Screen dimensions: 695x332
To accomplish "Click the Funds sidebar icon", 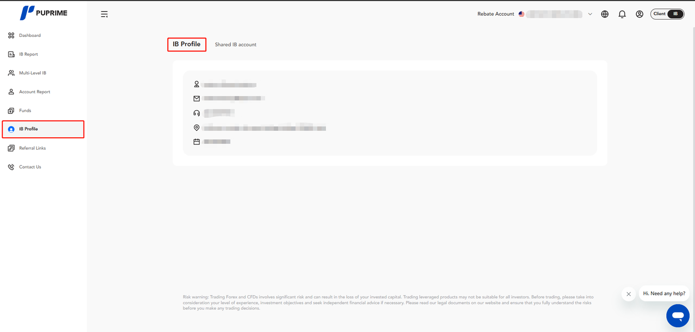I will tap(11, 111).
